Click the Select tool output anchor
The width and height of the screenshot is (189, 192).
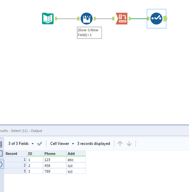[165, 19]
